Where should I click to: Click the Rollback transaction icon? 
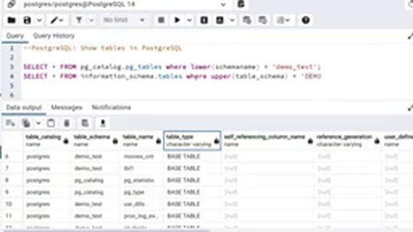click(263, 20)
